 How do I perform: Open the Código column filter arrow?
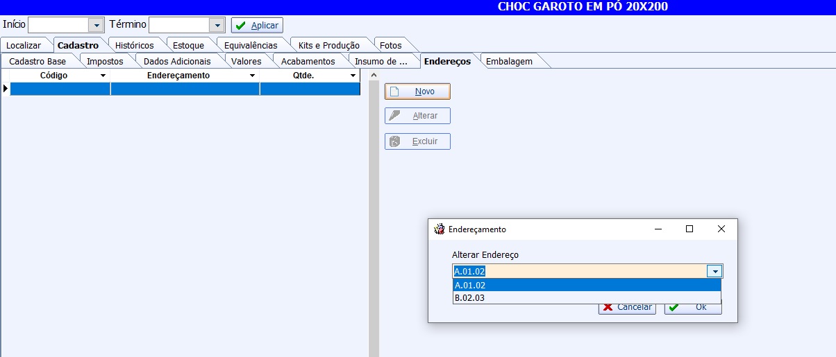point(103,76)
